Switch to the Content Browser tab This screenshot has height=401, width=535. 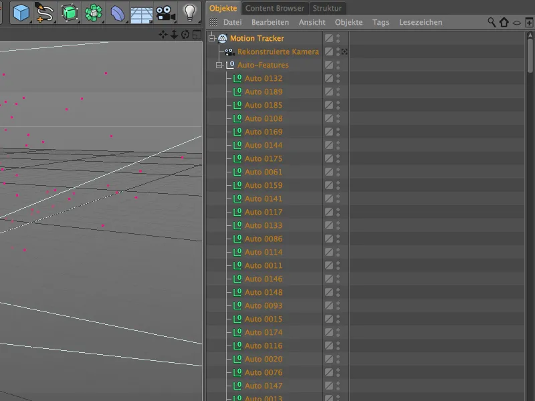point(274,8)
